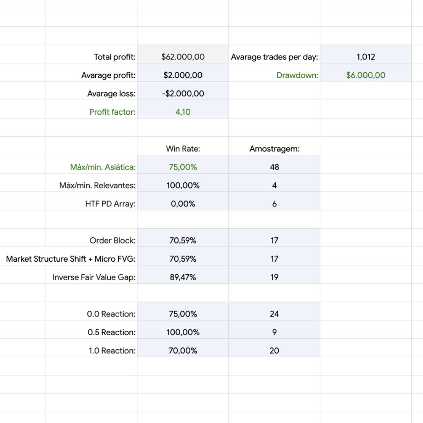Click the HTF PD Array sample count 6
This screenshot has height=423, width=423.
[x=274, y=204]
